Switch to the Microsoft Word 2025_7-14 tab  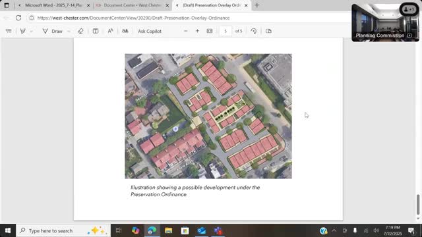point(54,5)
